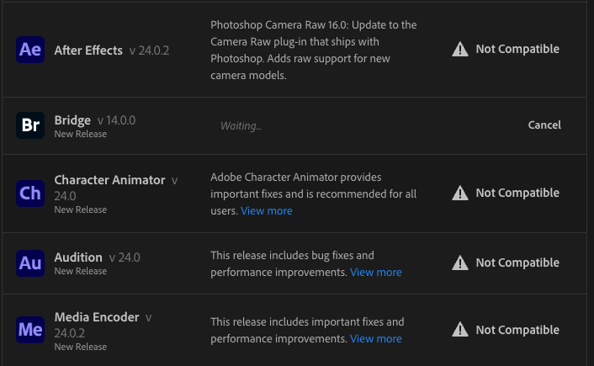Click the After Effects Ae app icon

pos(30,50)
